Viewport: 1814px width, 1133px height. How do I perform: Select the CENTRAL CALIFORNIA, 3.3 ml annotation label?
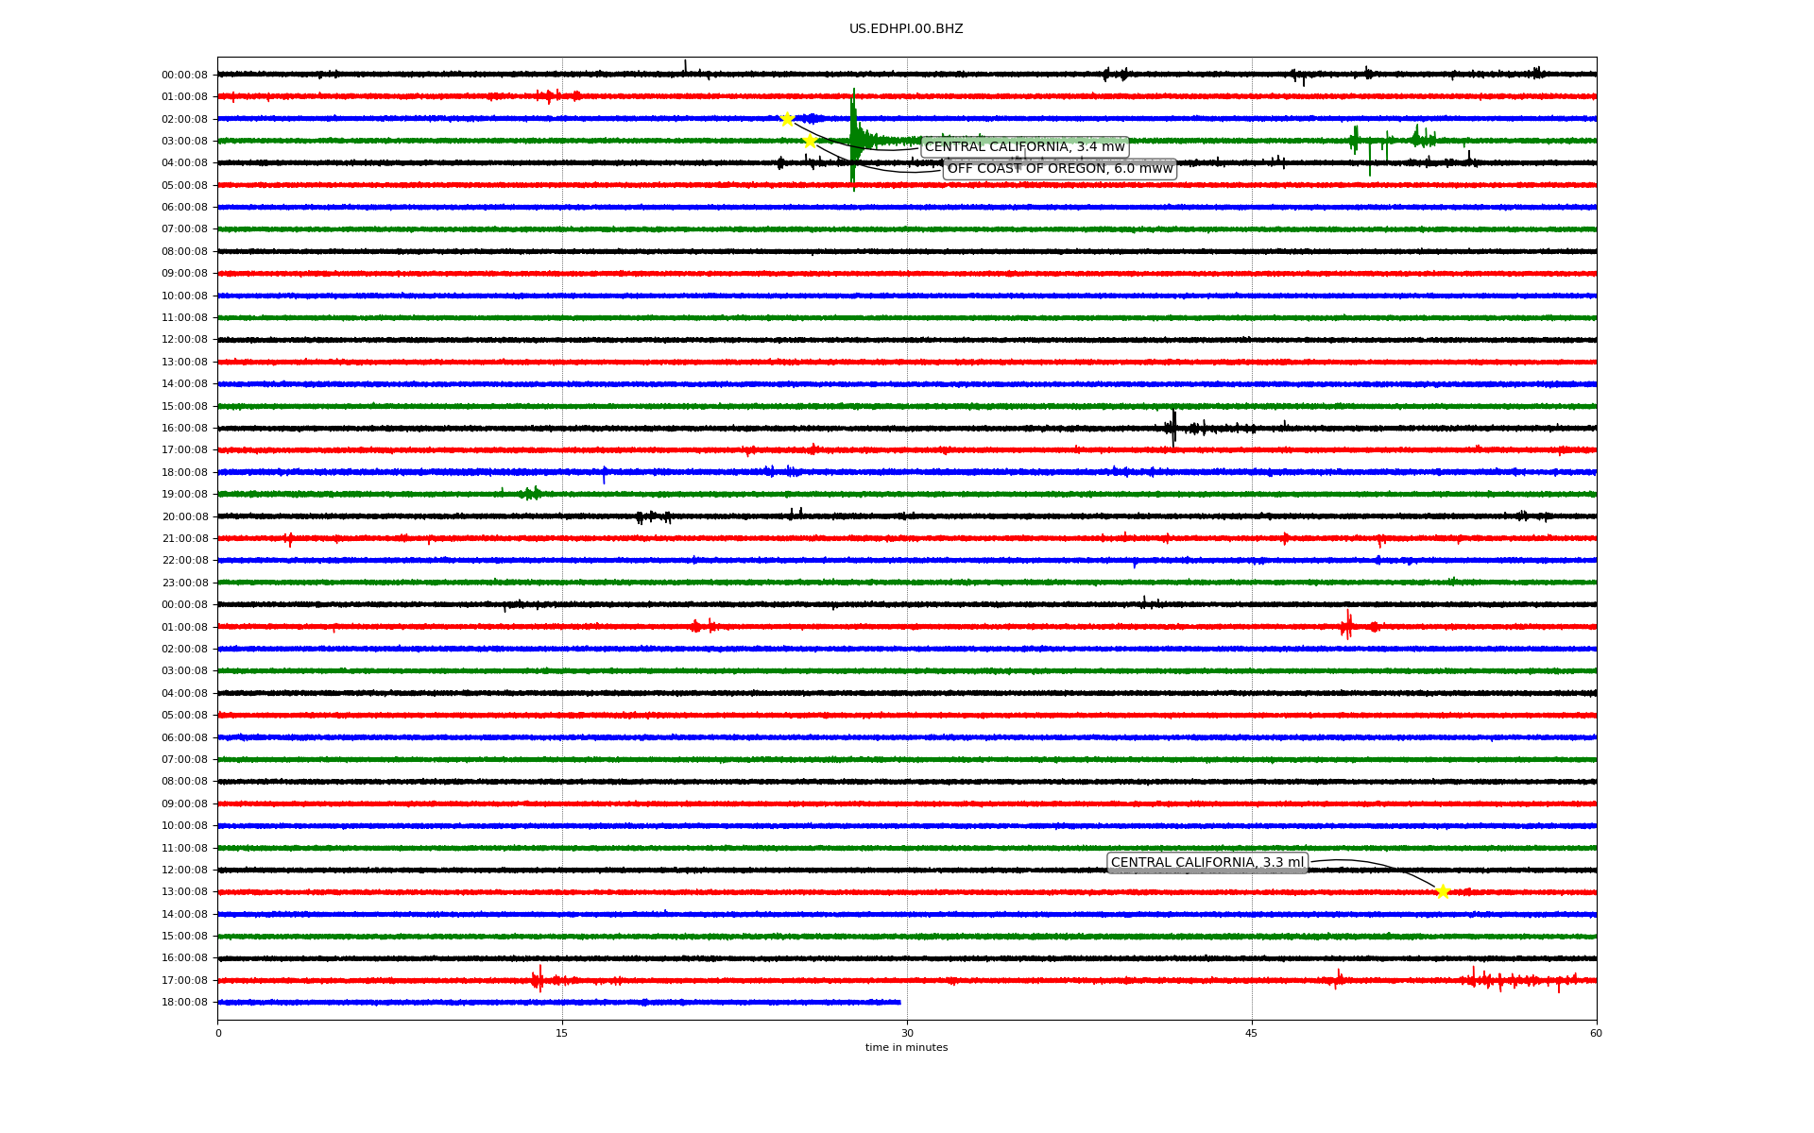[x=1206, y=863]
